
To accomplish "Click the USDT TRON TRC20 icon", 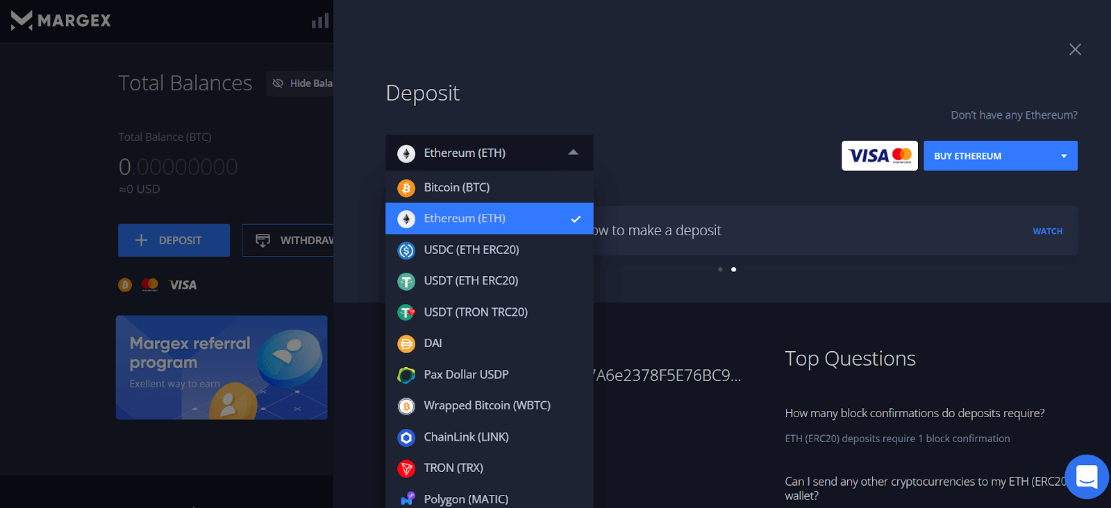I will (x=406, y=312).
